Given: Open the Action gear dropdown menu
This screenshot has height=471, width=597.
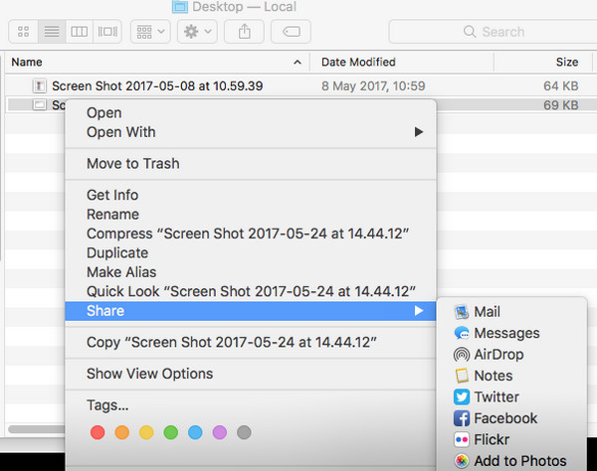Looking at the screenshot, I should [x=195, y=32].
